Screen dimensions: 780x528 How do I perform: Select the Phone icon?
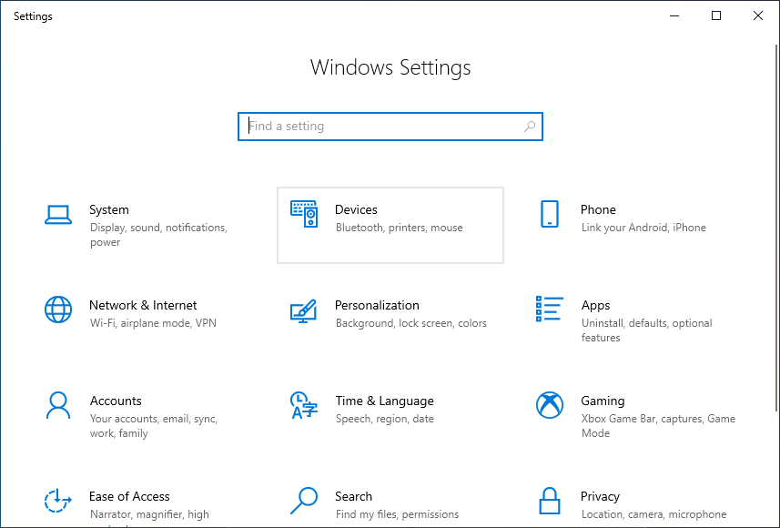point(550,214)
